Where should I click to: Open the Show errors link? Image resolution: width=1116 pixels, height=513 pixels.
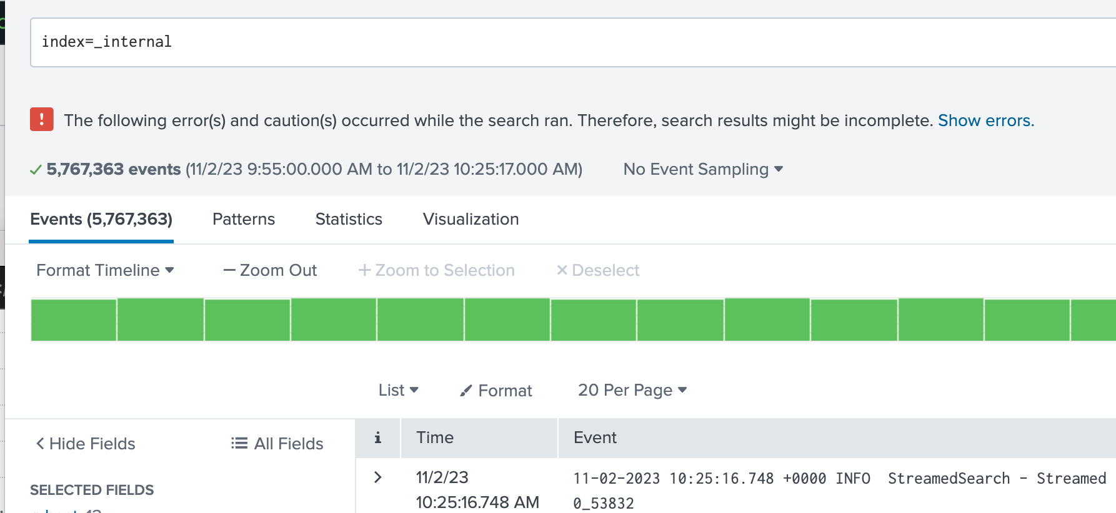985,120
